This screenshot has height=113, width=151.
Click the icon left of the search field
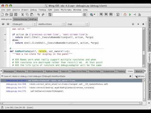50,14
